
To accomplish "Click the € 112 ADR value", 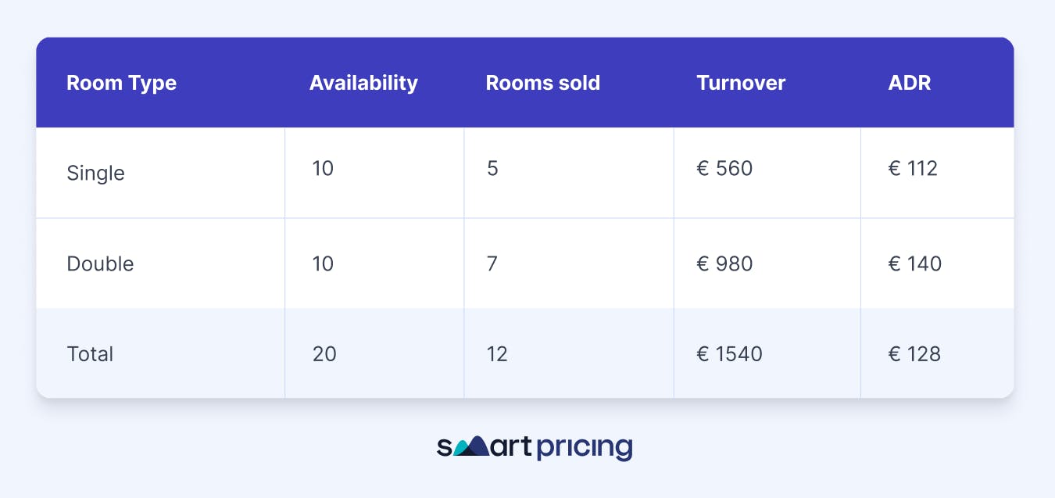I will [x=913, y=168].
